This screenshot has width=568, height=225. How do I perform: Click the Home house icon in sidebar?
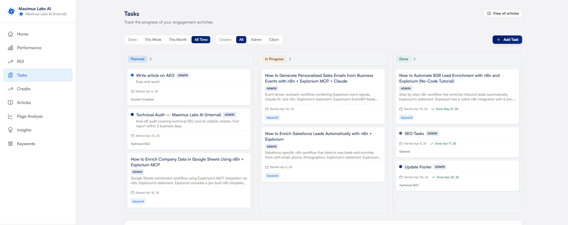point(10,34)
